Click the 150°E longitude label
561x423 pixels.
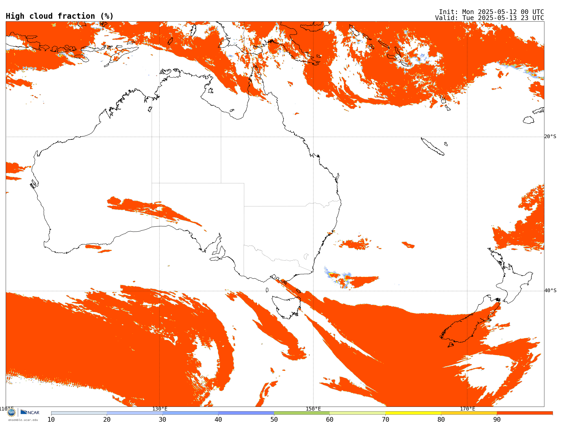[313, 409]
